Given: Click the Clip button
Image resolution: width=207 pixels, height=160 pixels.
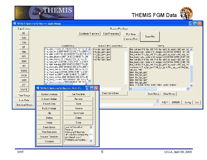Looking at the screenshot, I should point(49,113).
